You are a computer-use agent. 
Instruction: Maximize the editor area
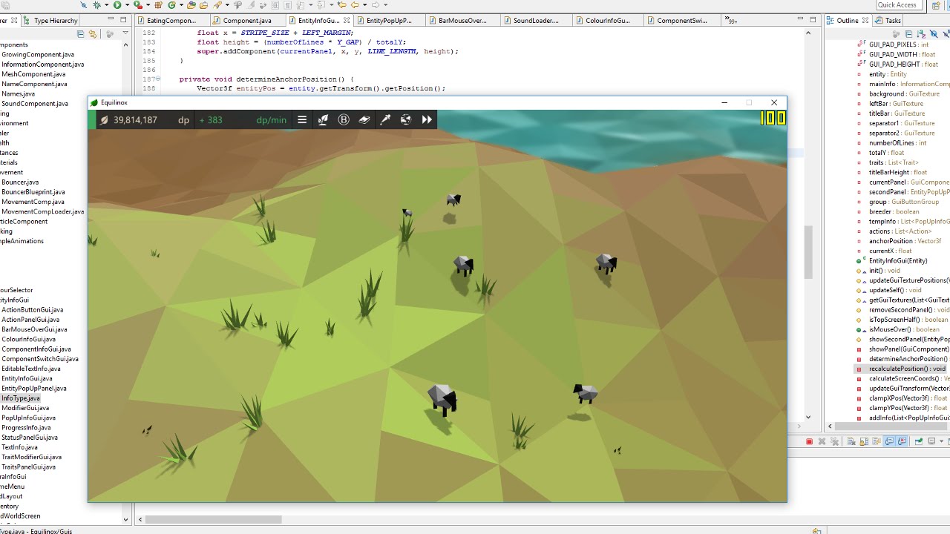click(813, 20)
